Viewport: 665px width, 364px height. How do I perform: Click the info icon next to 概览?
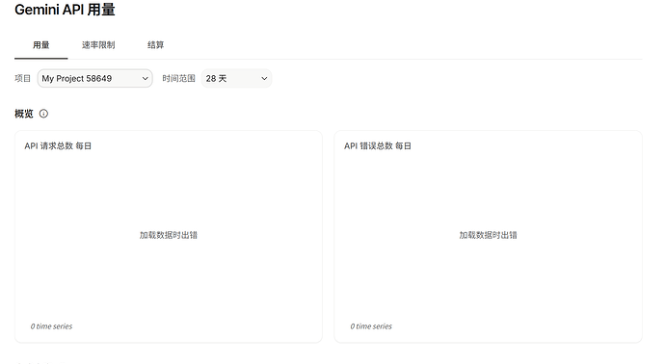[43, 114]
